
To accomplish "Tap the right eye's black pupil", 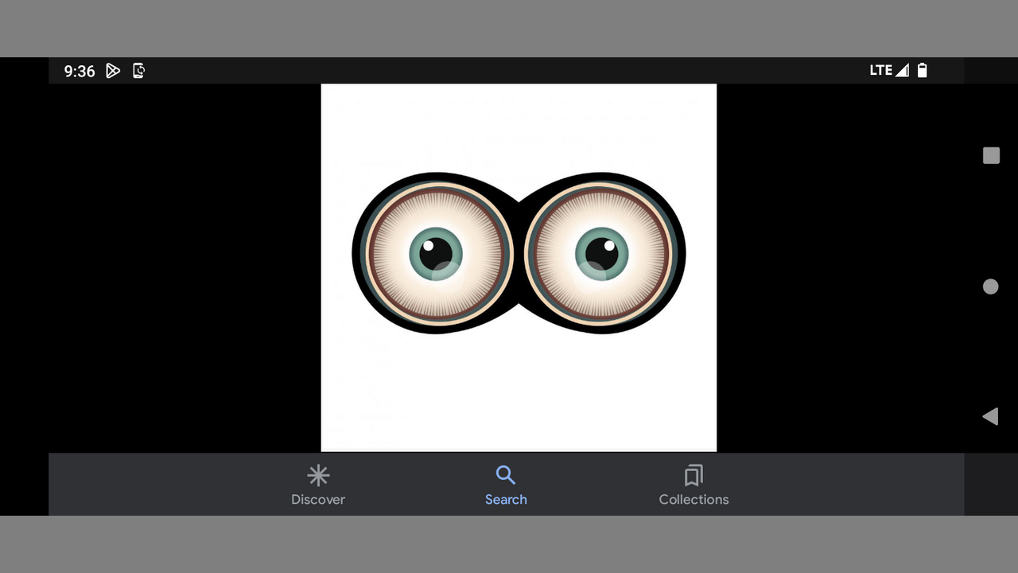I will pyautogui.click(x=601, y=253).
